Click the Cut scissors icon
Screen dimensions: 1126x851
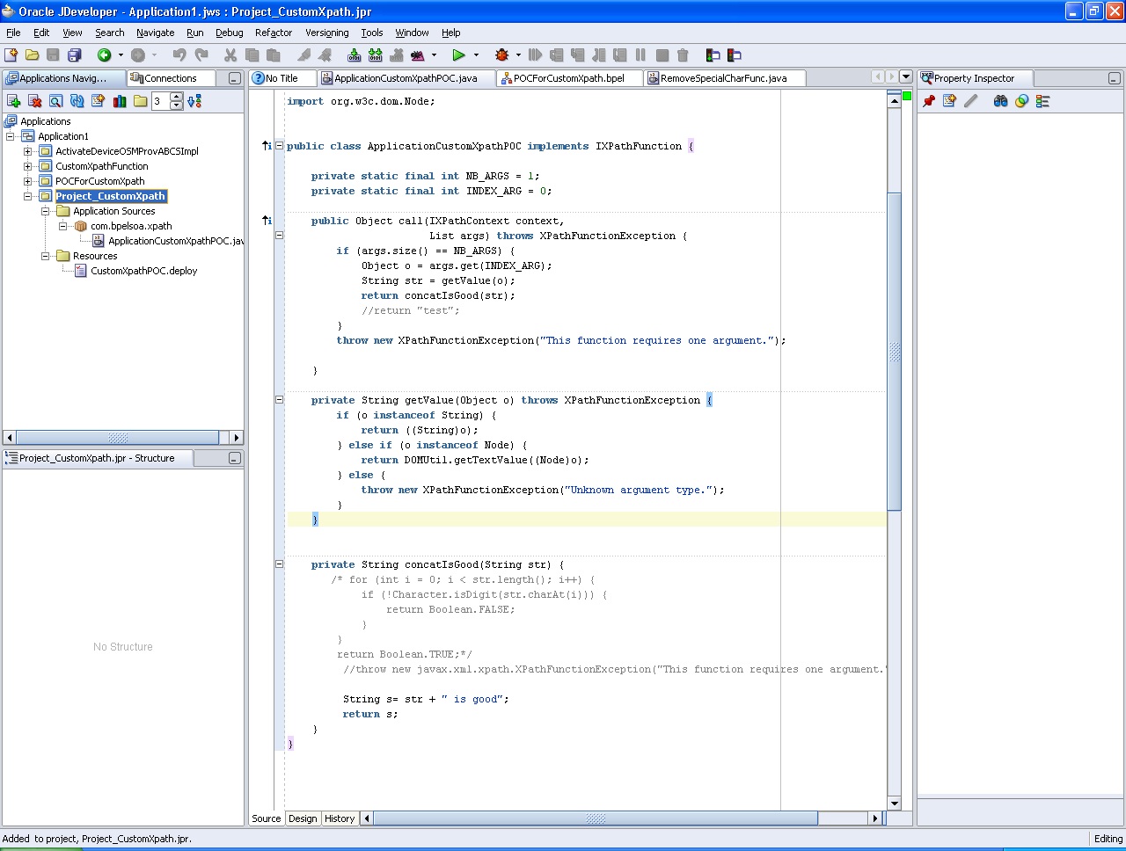(230, 55)
